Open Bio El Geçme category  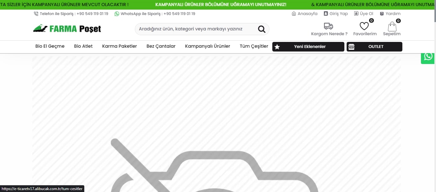pyautogui.click(x=50, y=46)
